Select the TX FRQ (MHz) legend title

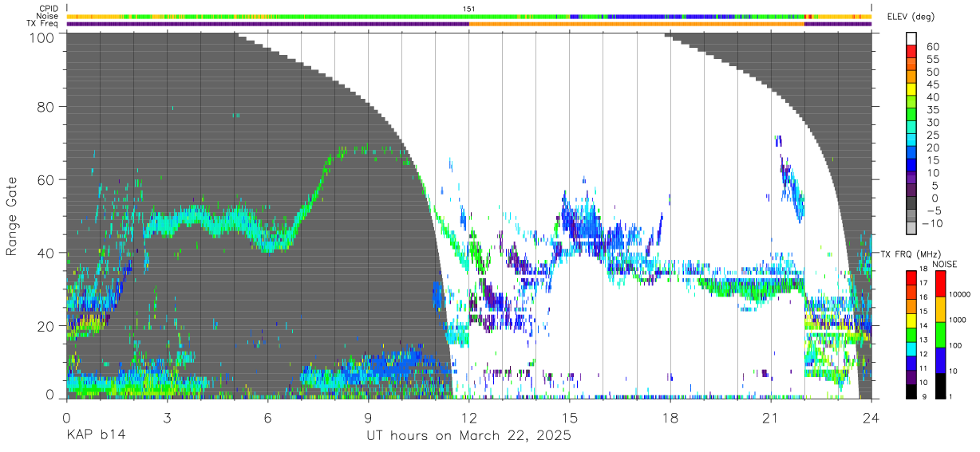click(910, 254)
